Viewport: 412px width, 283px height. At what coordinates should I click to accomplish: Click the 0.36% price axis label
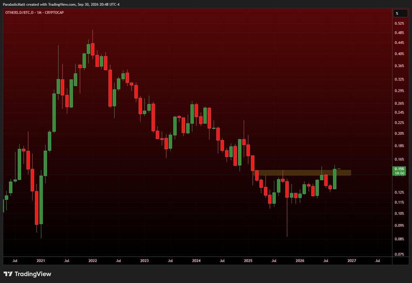[x=399, y=66]
